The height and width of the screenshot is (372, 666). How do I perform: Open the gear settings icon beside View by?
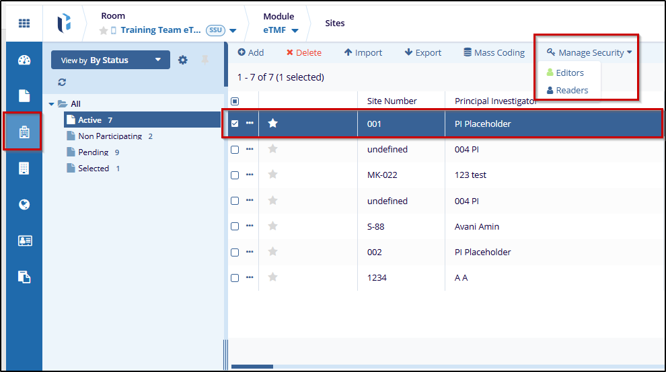(x=183, y=60)
